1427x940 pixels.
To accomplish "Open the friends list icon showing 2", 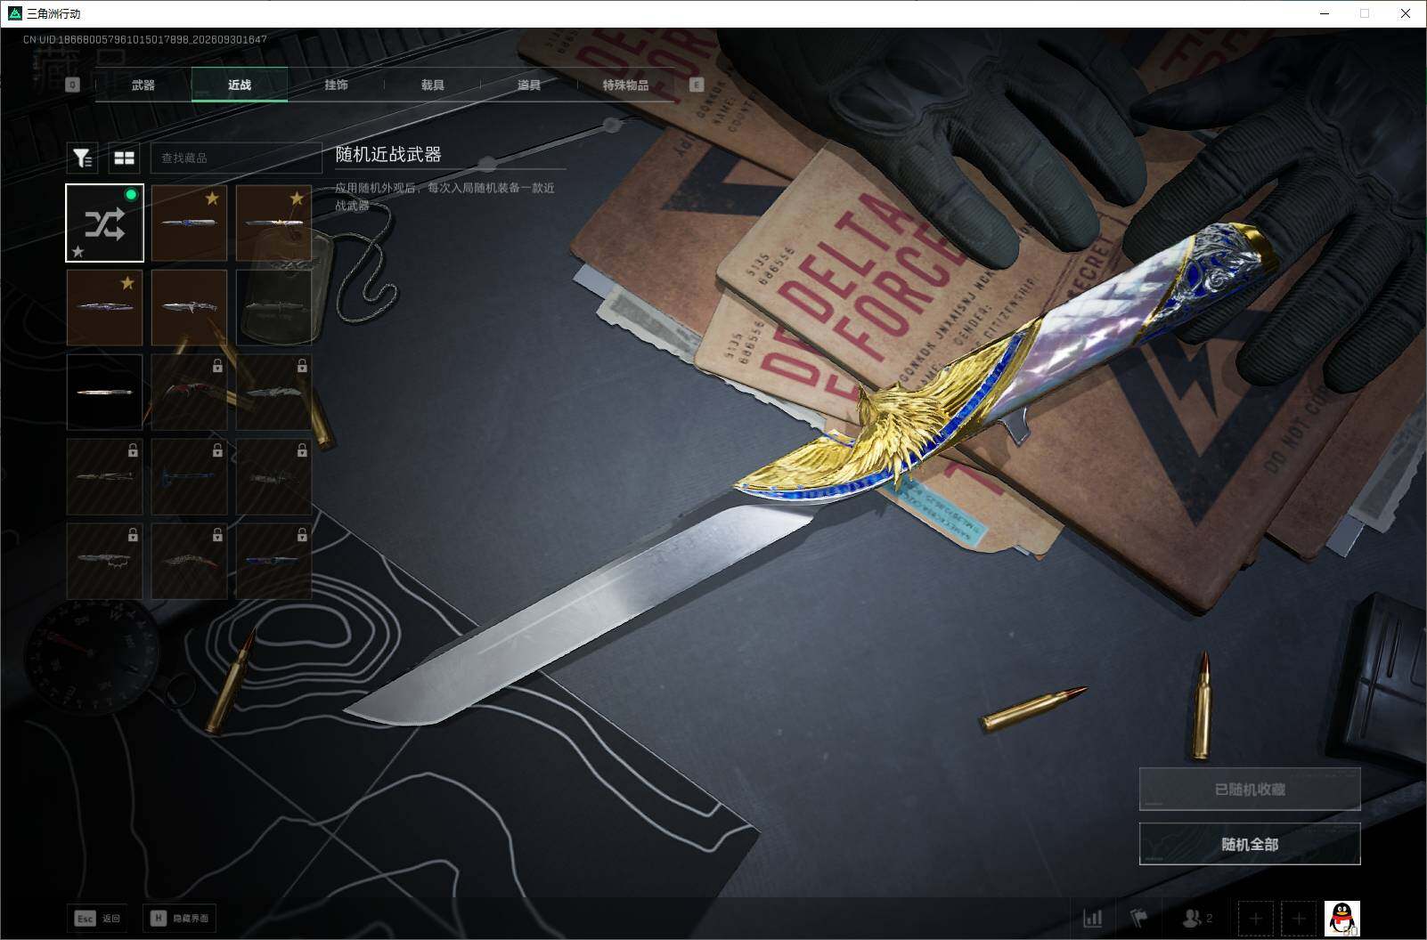I will pyautogui.click(x=1196, y=918).
